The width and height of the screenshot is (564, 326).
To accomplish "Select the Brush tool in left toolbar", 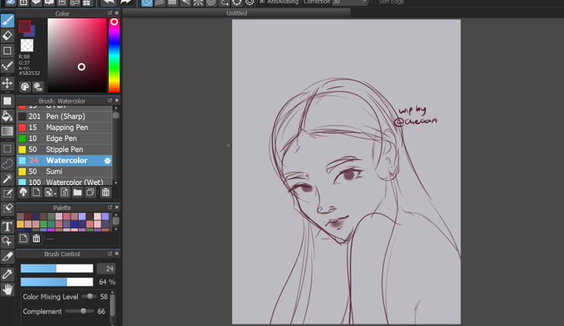I will tap(7, 21).
